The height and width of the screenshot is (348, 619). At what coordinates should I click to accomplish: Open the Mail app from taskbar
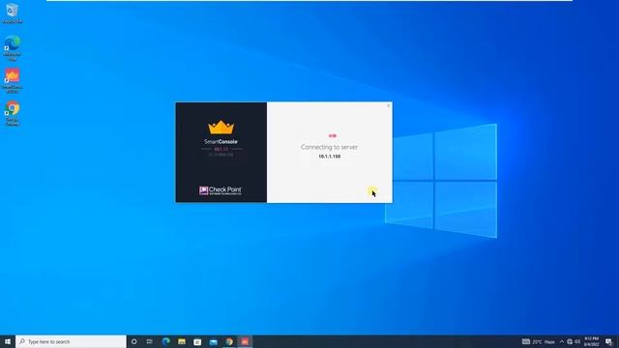[213, 341]
